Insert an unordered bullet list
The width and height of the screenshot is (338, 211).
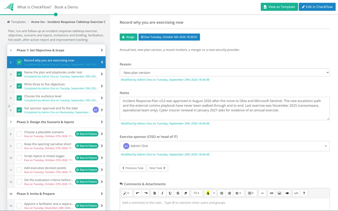[x=222, y=193]
